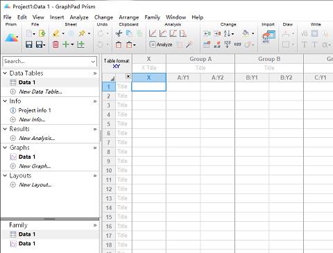
Task: Click the Group B column header
Action: [269, 59]
